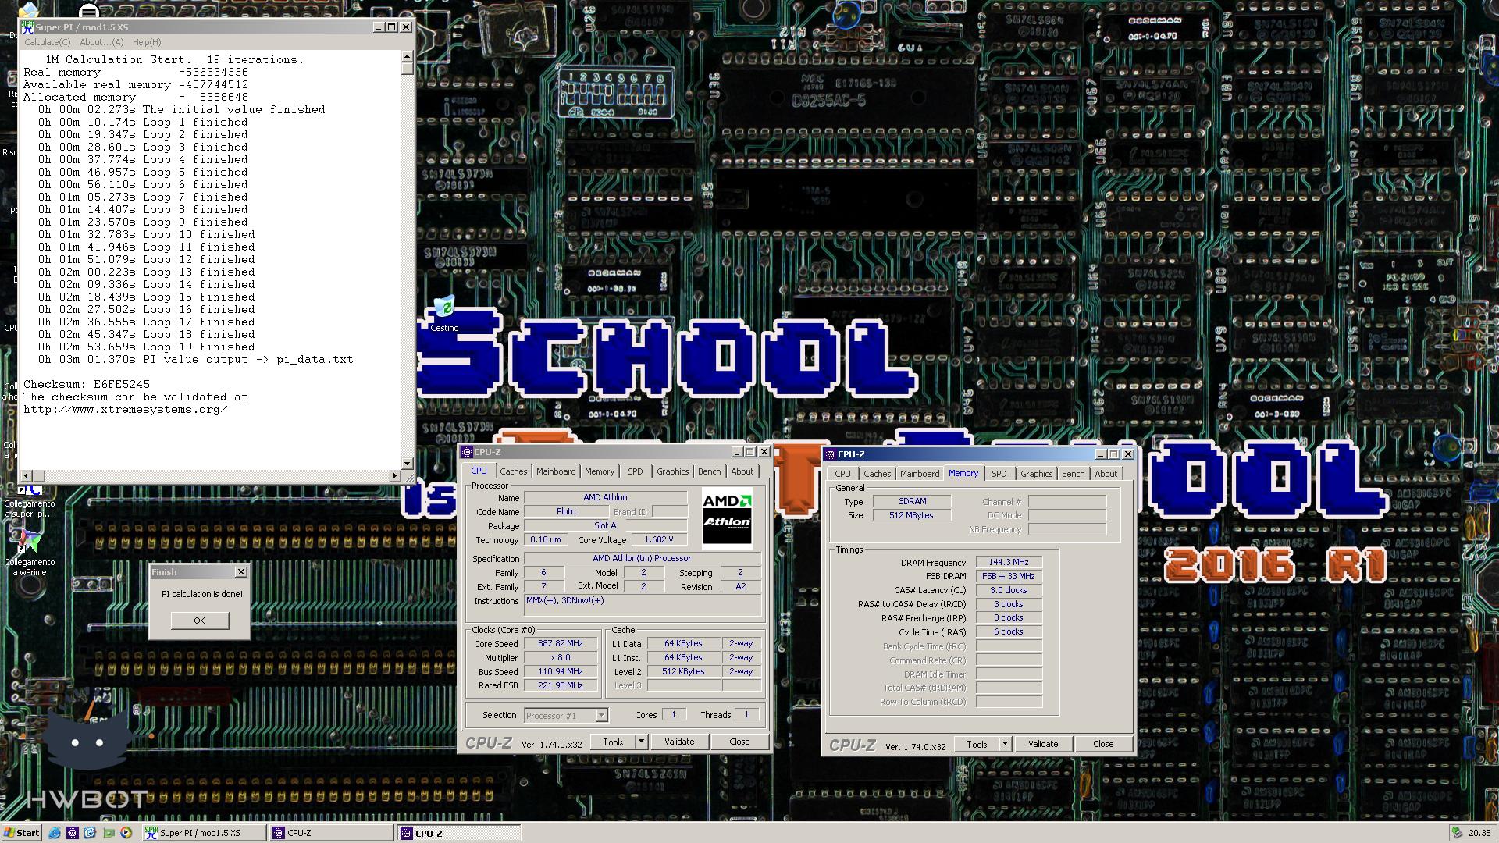Open Graphics tab in left CPU-Z window

click(x=672, y=471)
